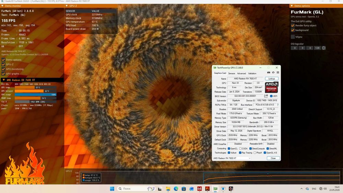
Task: Click the BIOS version 022.003.001.033.000001 field
Action: pos(245,96)
